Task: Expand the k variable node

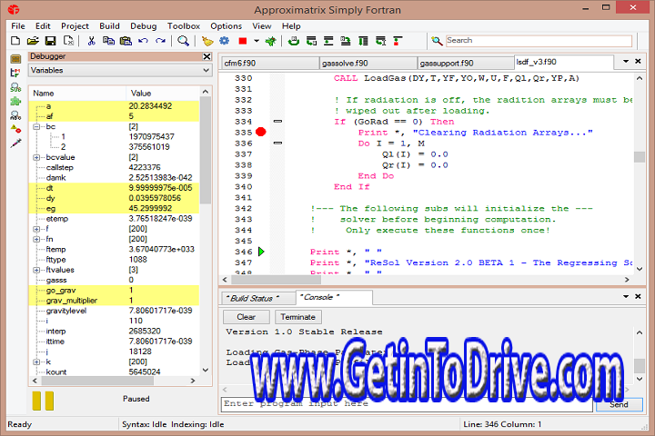Action: point(36,362)
